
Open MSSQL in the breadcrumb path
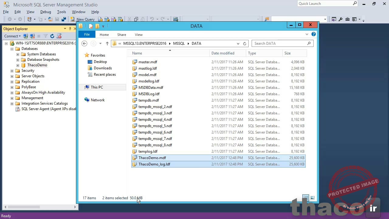(x=179, y=43)
